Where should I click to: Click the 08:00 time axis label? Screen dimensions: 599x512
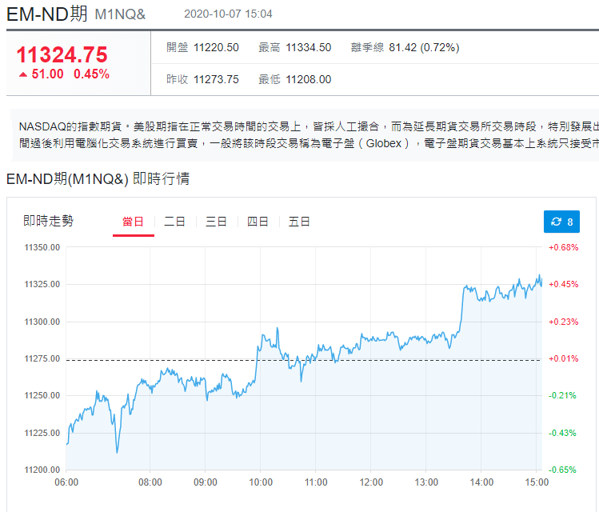150,482
